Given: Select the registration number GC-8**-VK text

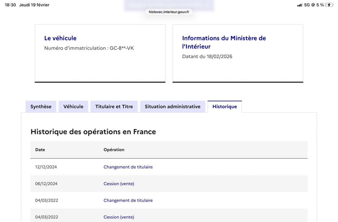Looking at the screenshot, I should 122,48.
